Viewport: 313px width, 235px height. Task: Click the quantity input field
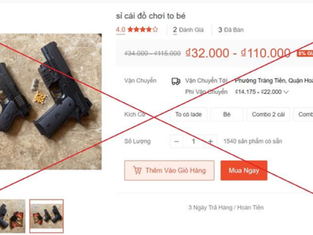click(194, 141)
